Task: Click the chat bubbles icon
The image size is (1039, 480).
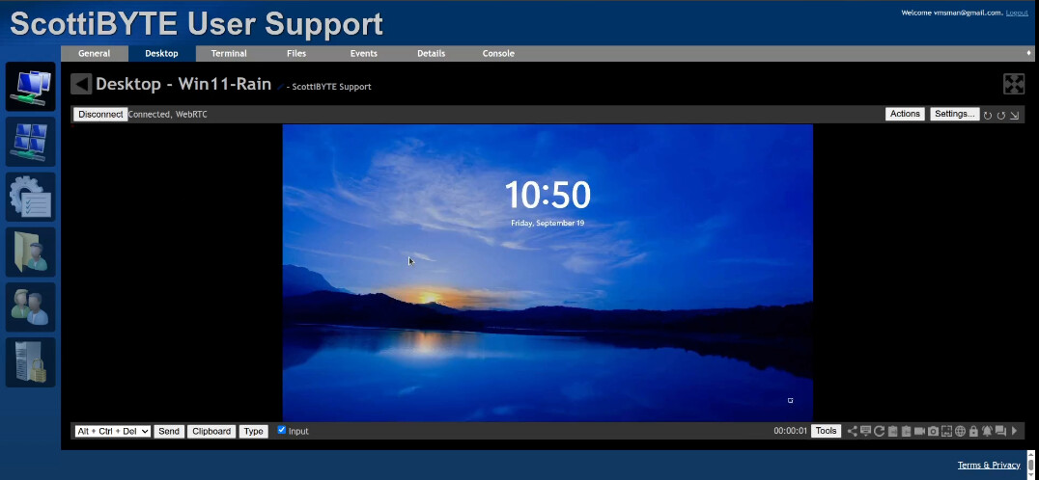Action: point(1001,431)
